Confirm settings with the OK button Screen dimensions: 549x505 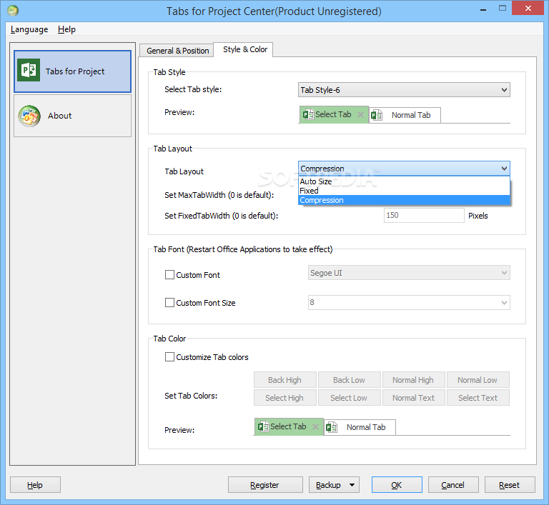397,485
